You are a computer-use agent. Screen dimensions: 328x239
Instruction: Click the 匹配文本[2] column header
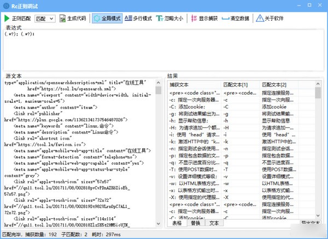[x=279, y=84]
